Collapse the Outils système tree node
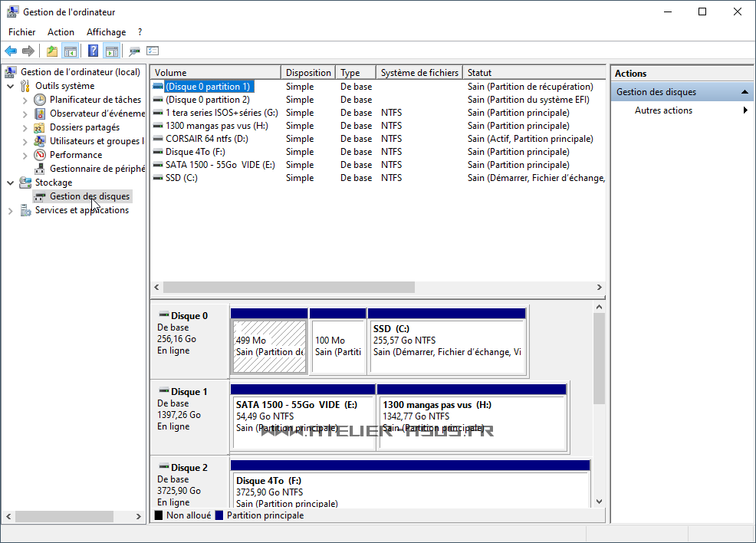The height and width of the screenshot is (543, 756). [11, 87]
